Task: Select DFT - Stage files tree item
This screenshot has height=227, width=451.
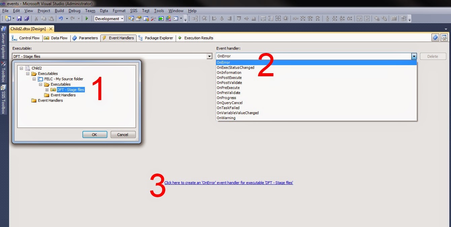Action: pyautogui.click(x=71, y=90)
